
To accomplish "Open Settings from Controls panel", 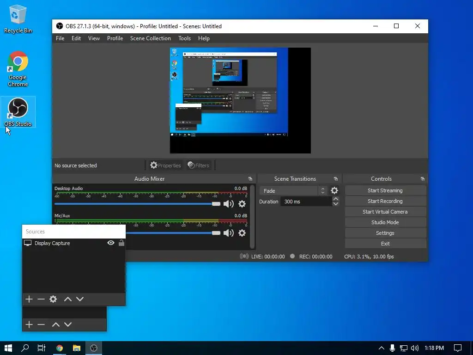I will (385, 233).
